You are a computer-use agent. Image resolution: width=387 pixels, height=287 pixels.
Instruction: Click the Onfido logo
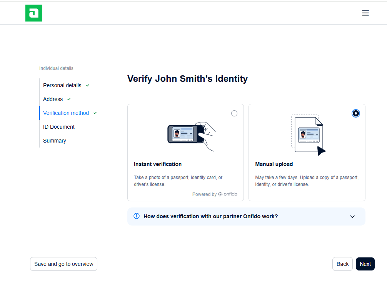pyautogui.click(x=228, y=194)
